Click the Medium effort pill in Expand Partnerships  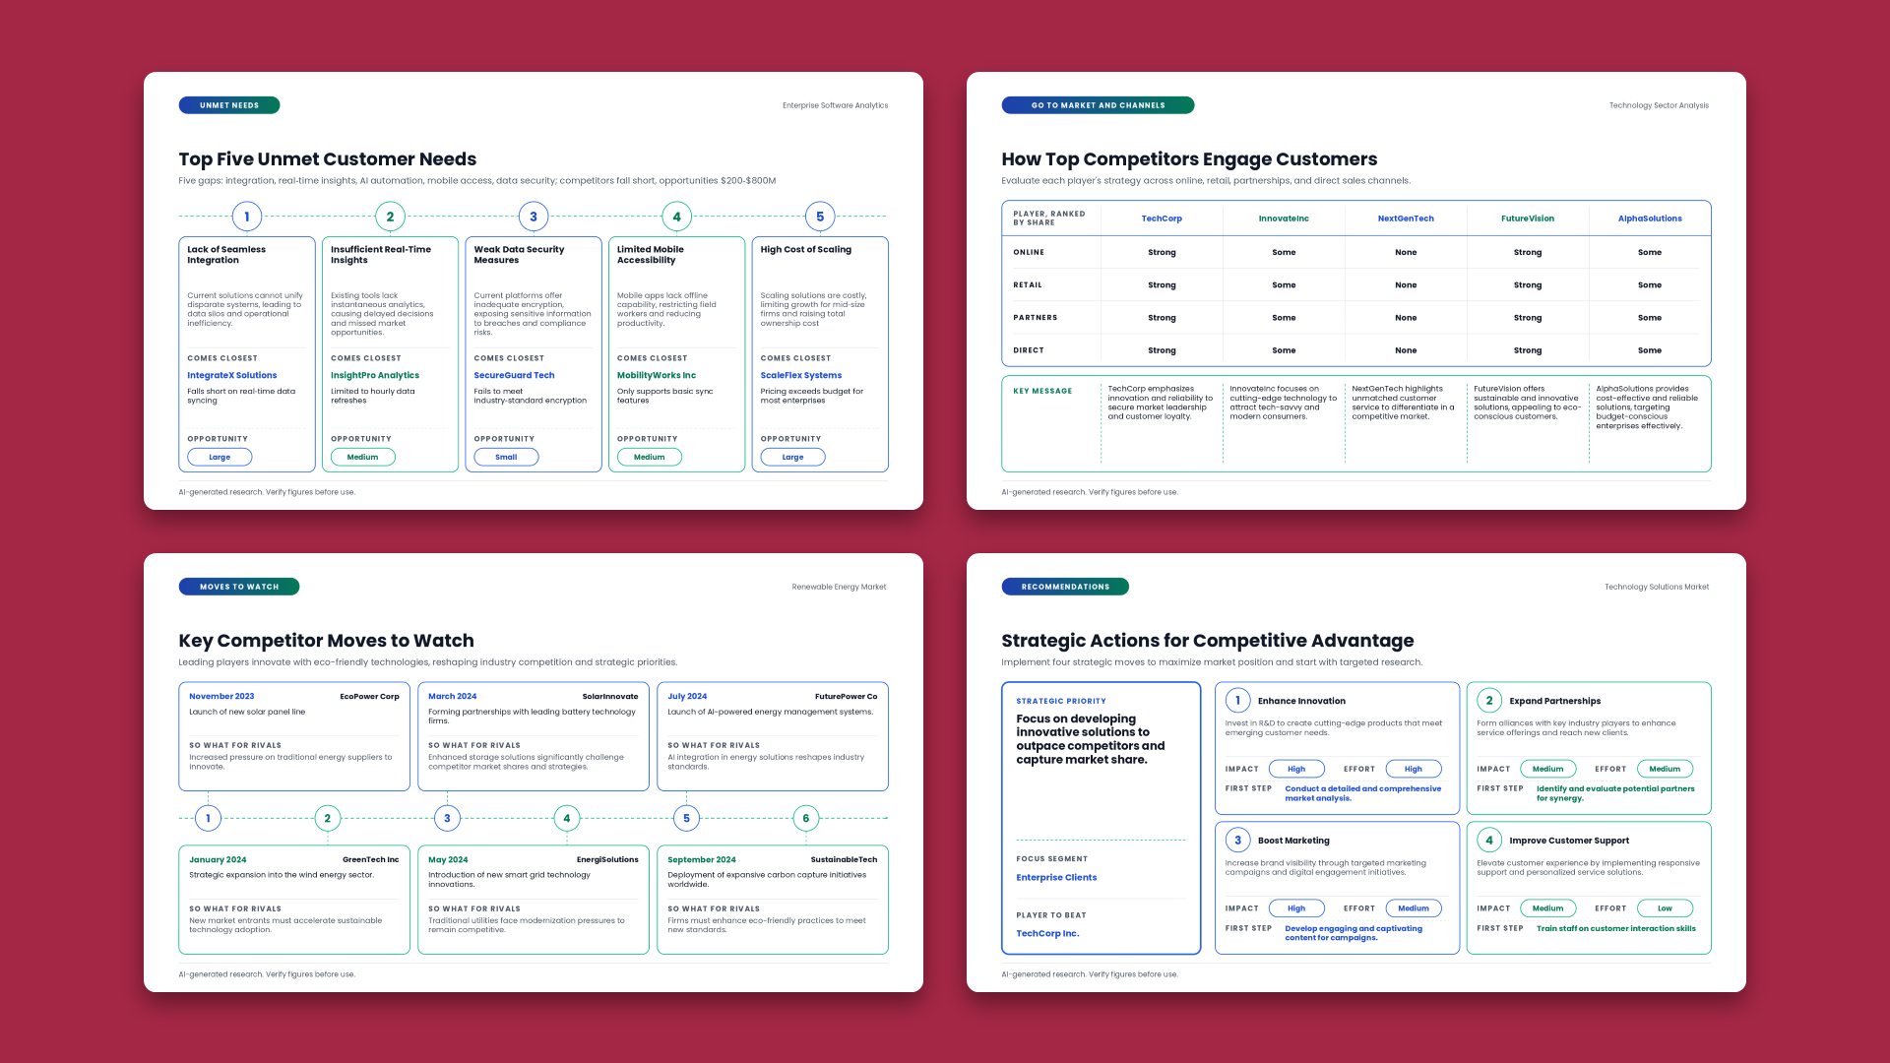1665,769
